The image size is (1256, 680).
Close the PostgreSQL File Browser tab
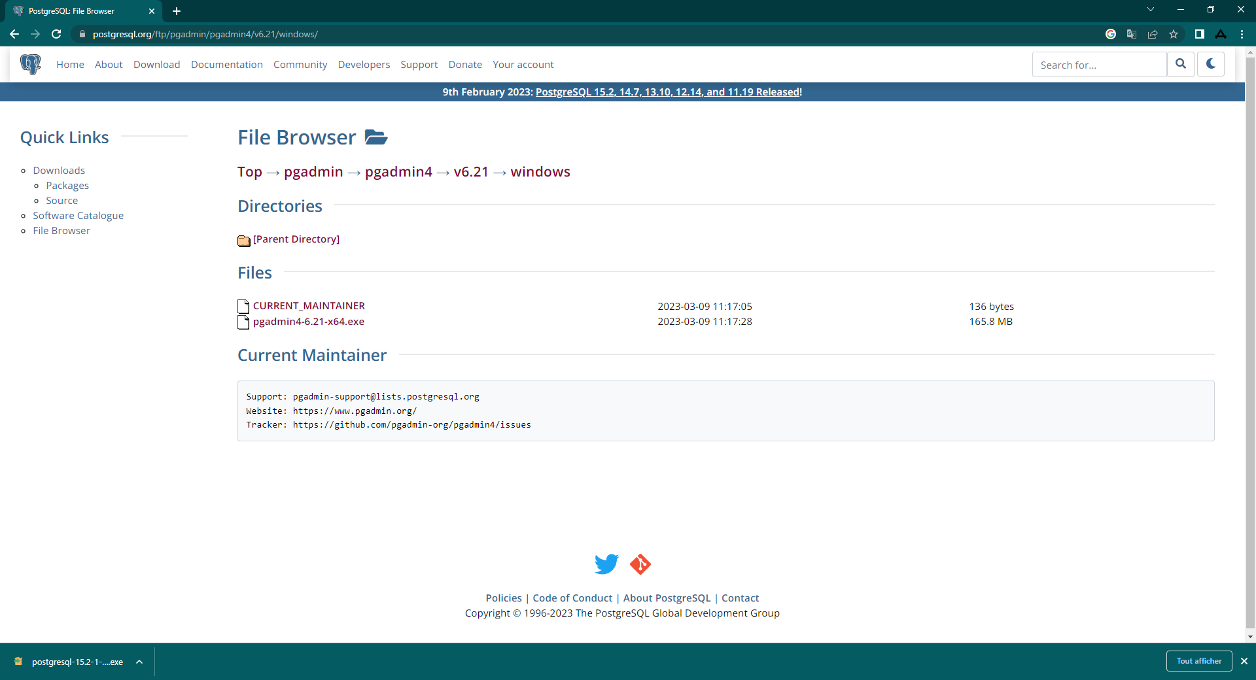pos(152,11)
